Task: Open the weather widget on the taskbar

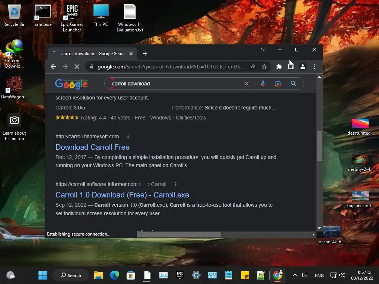Action: (x=10, y=275)
